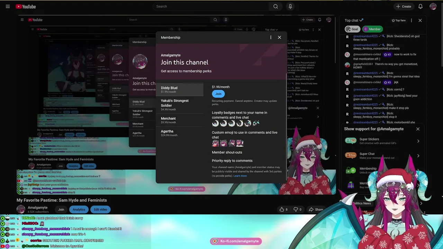The image size is (443, 249).
Task: Click the Member shout-outs perk text
Action: point(227,152)
